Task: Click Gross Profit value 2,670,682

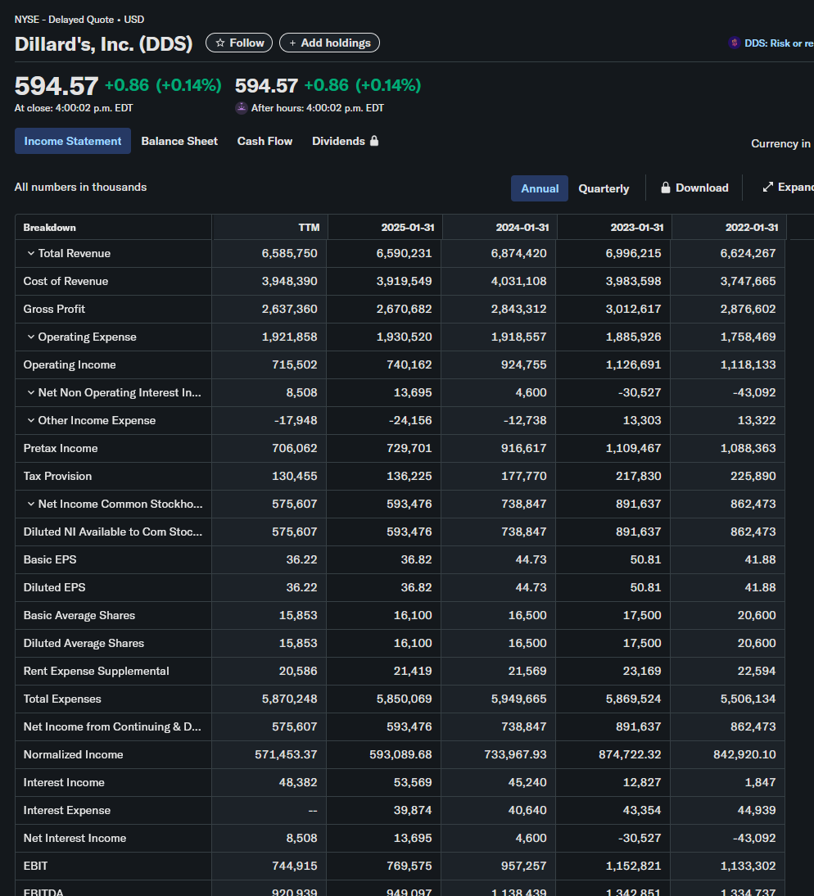Action: point(404,309)
